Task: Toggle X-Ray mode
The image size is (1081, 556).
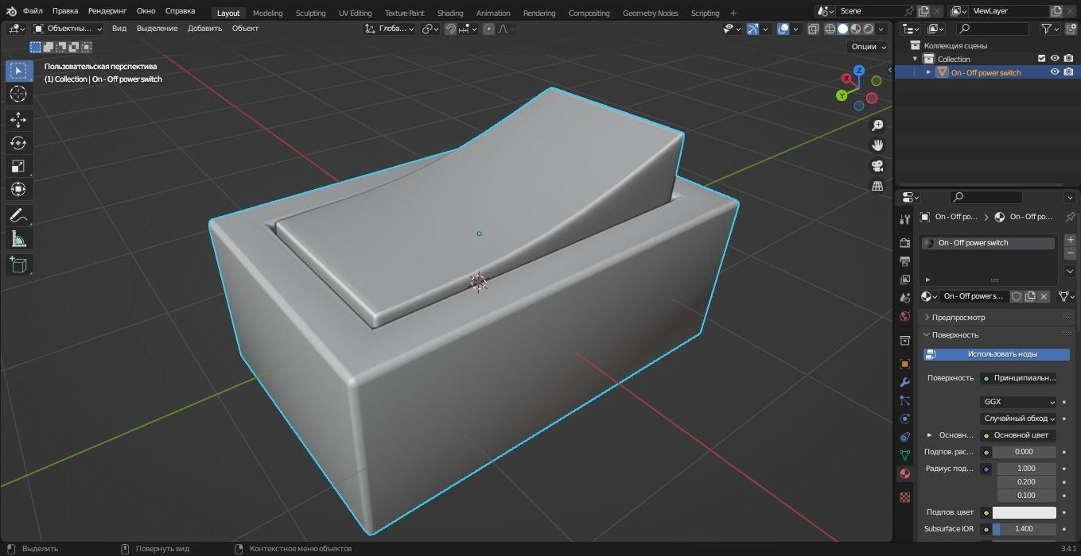Action: point(813,29)
